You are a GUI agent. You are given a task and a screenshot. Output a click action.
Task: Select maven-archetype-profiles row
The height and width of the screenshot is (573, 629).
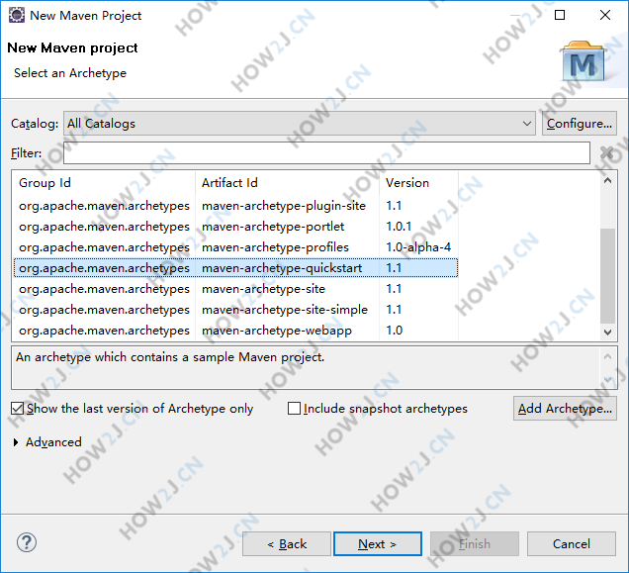[x=235, y=247]
